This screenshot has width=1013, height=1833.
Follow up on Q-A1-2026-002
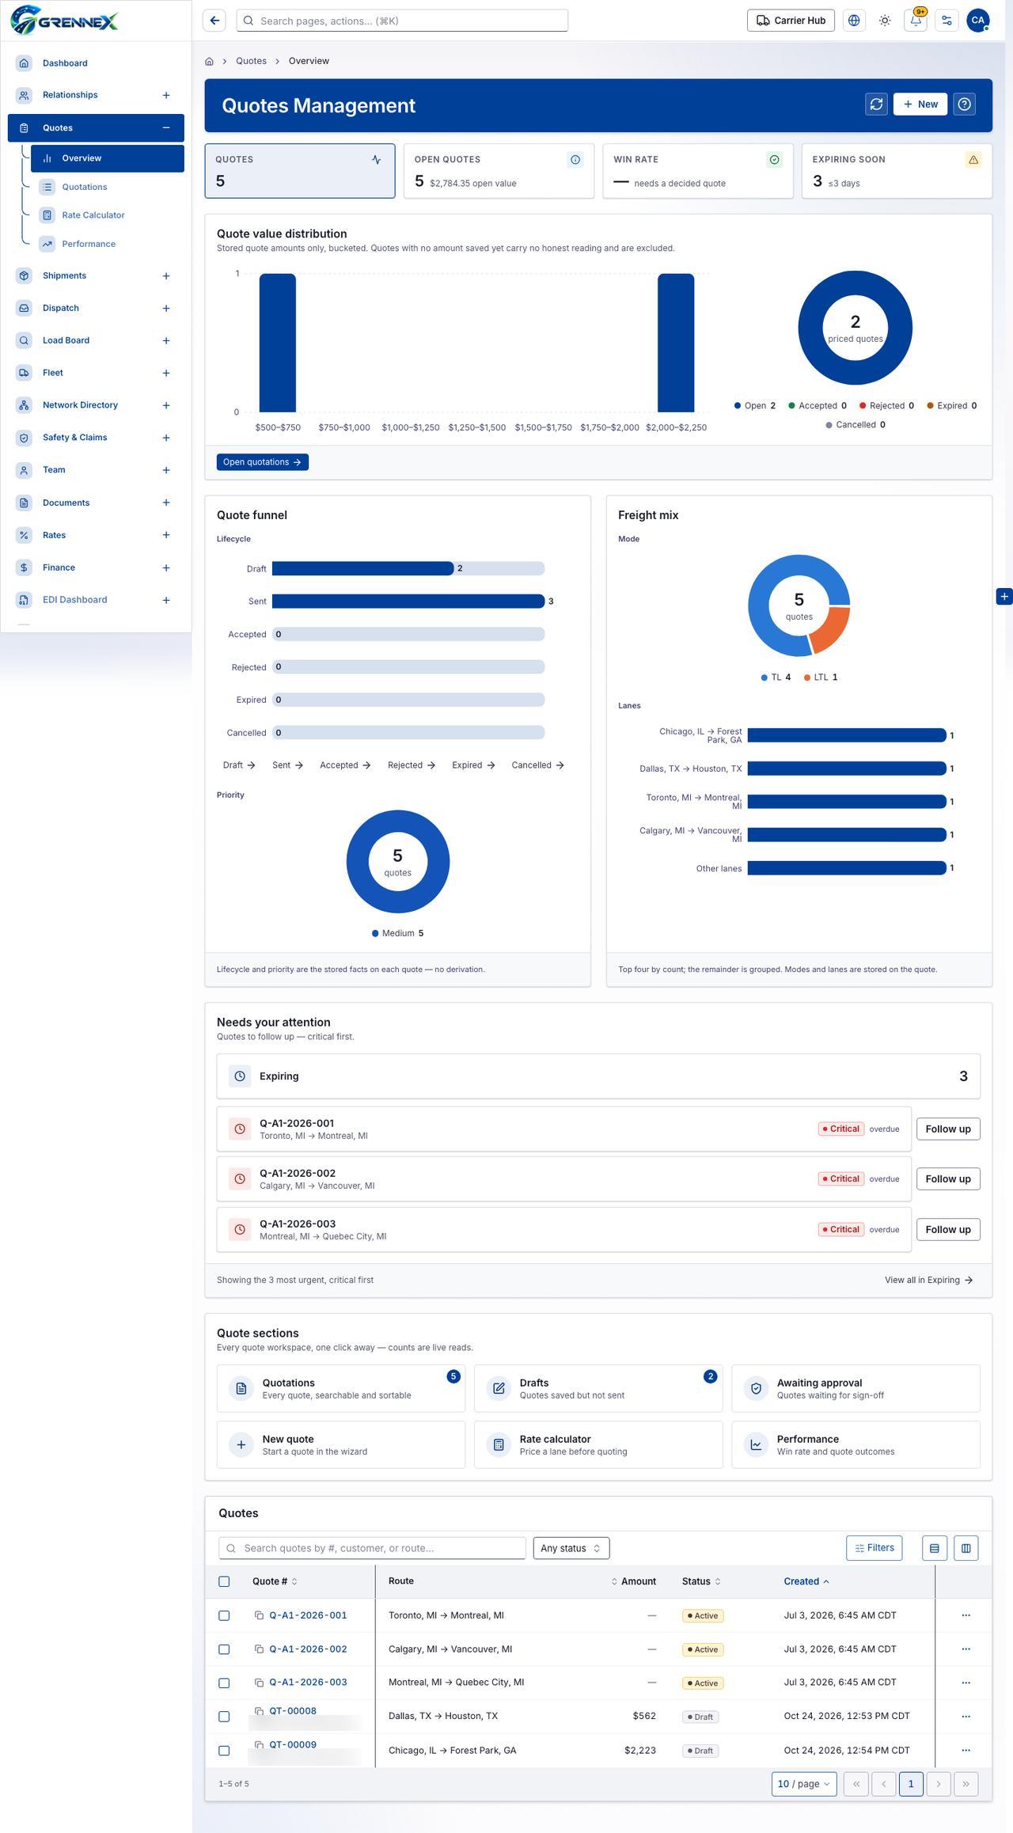(948, 1178)
